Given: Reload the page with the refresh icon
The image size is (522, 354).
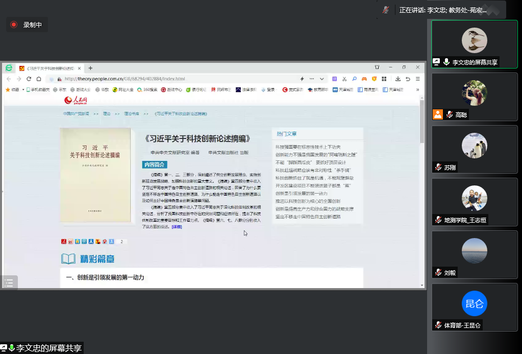Looking at the screenshot, I should pos(29,79).
